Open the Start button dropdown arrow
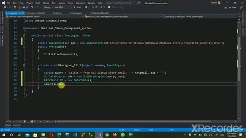Viewport: 246px width, 138px height. 82,7
